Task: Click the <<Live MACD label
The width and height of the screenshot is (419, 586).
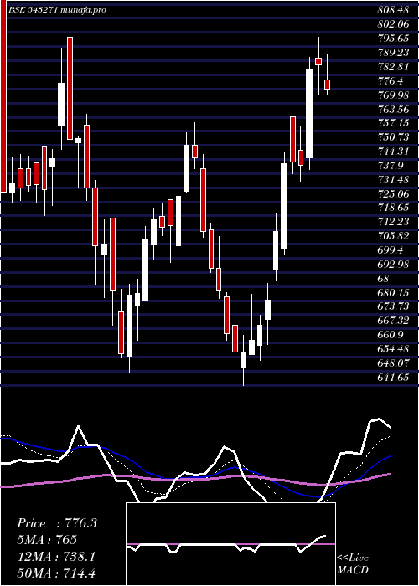Action: (353, 563)
